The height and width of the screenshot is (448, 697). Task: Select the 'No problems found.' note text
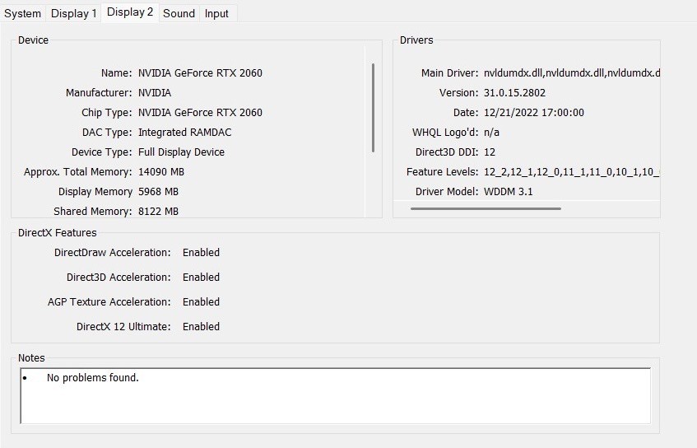tap(92, 378)
